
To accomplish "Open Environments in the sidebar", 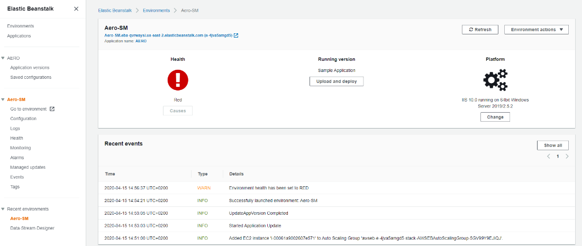I will tap(21, 26).
